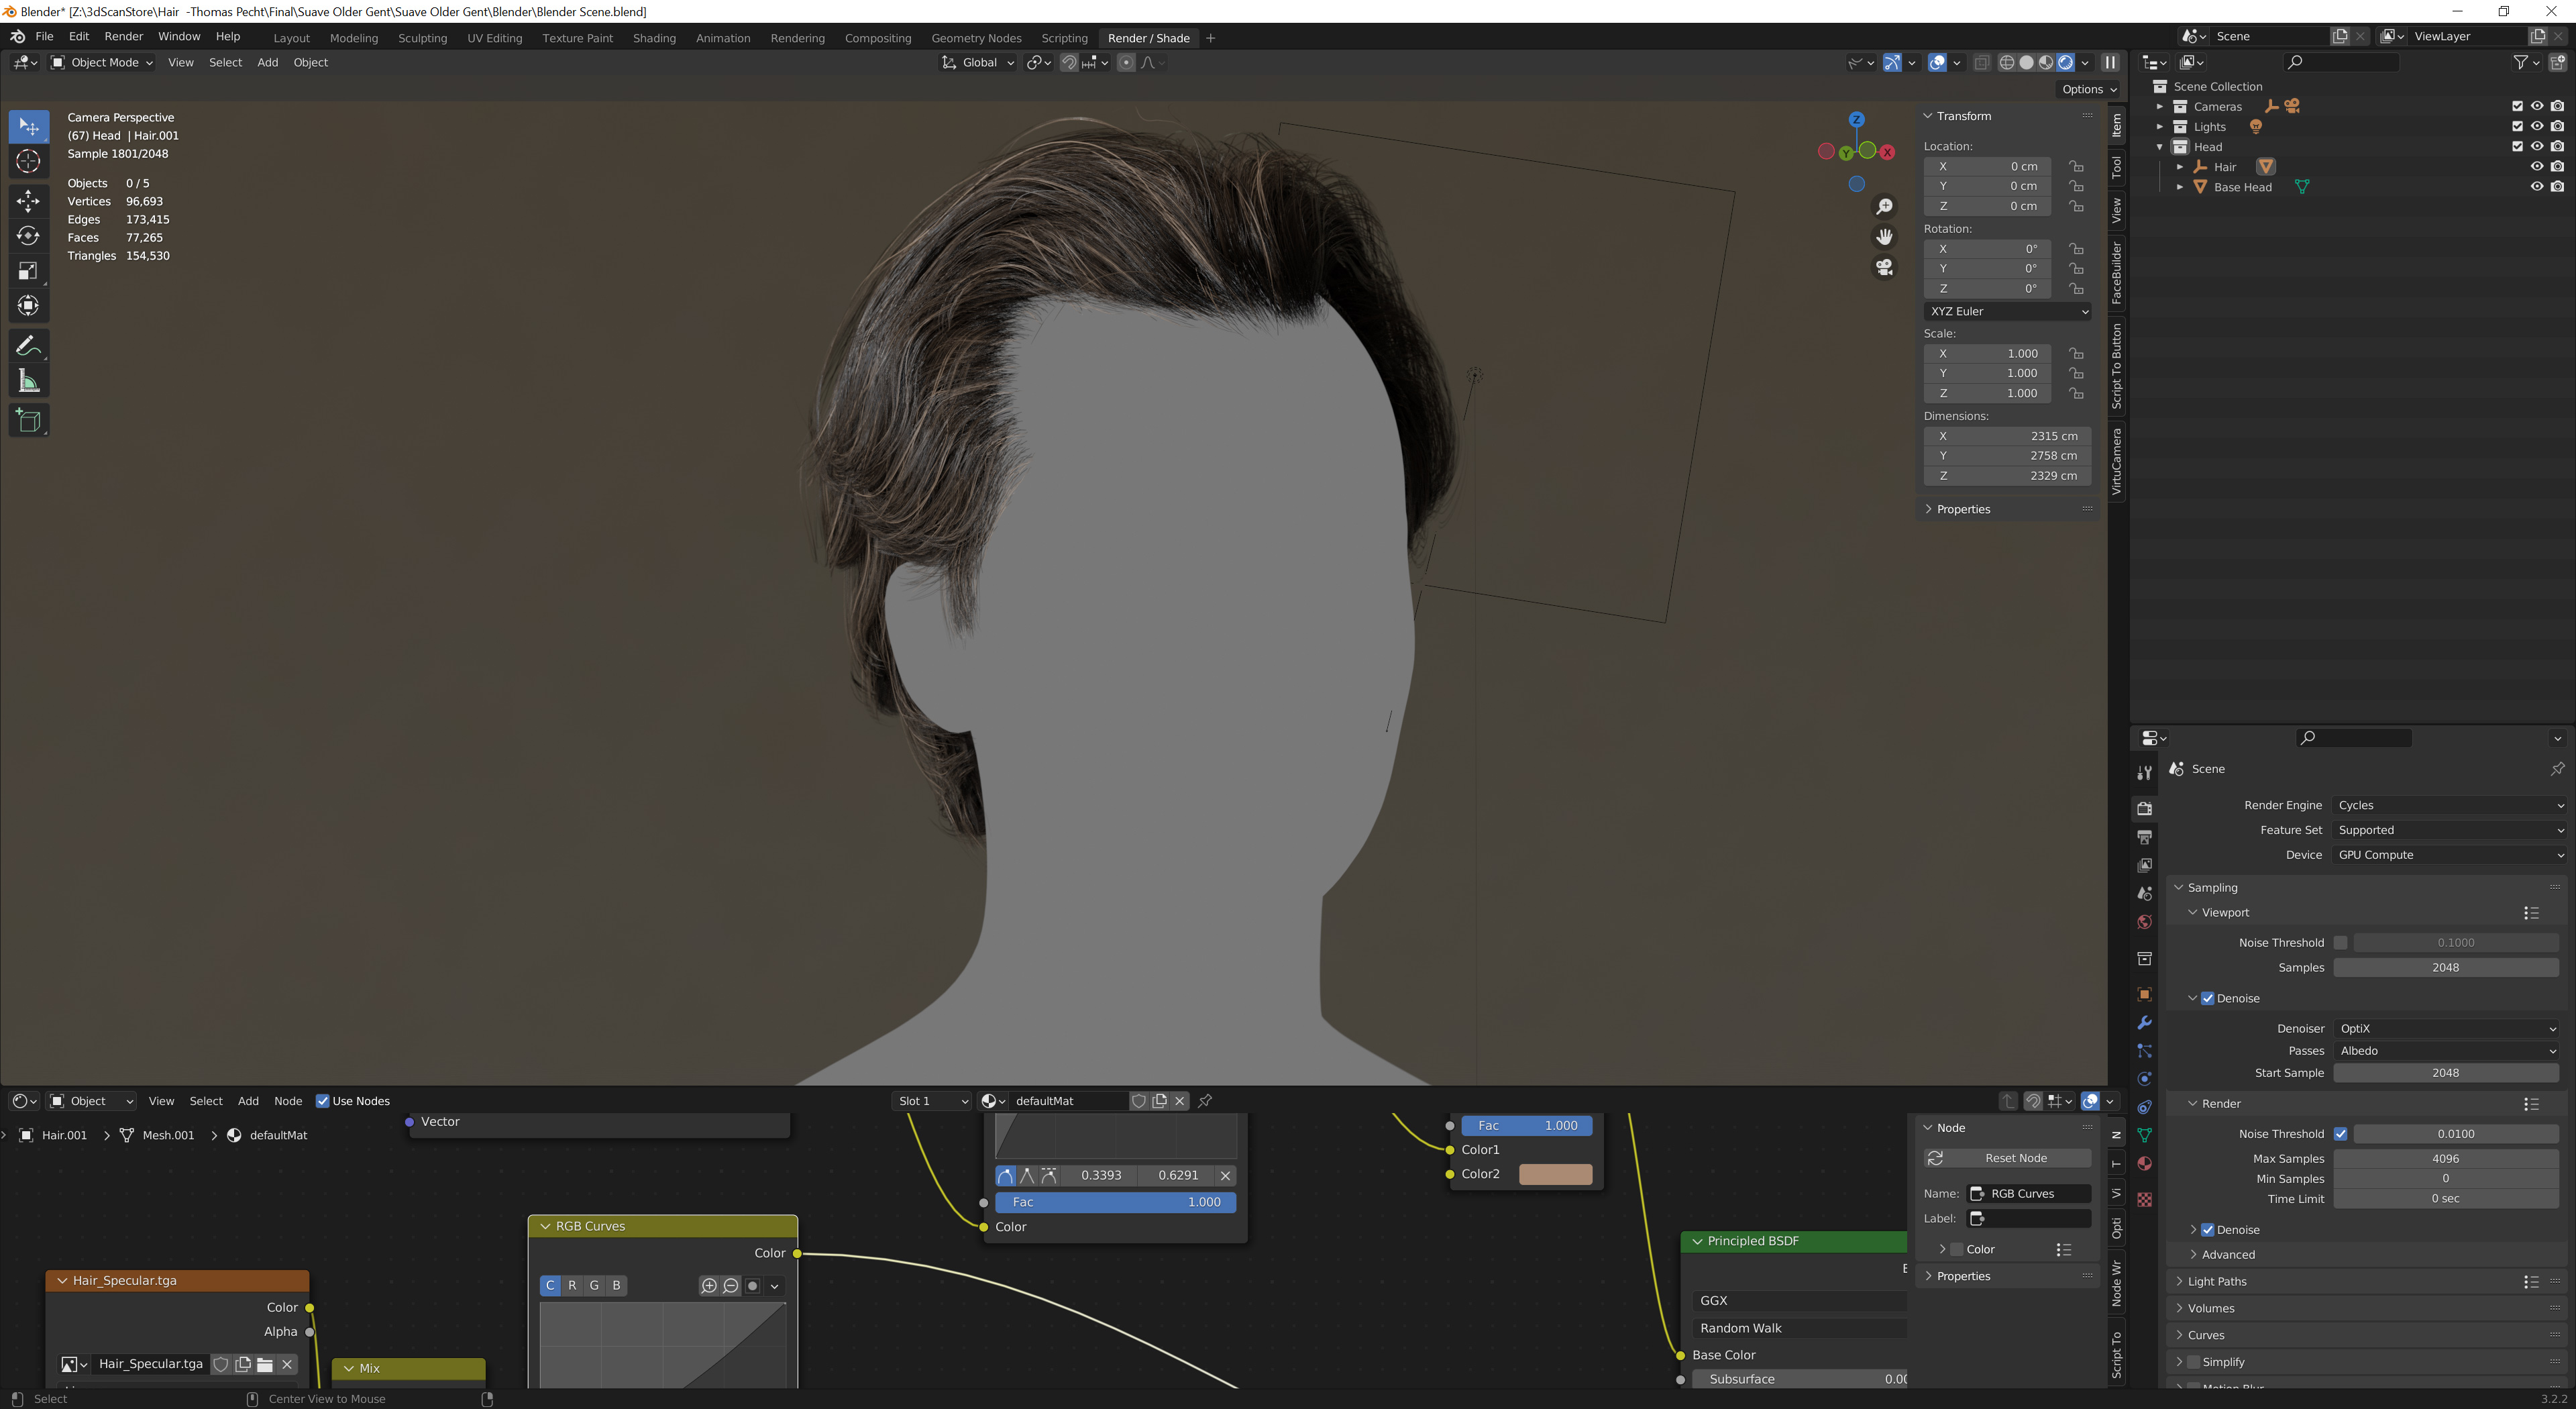Screen dimensions: 2576x1409
Task: Open the Render Engine dropdown
Action: pos(2448,805)
